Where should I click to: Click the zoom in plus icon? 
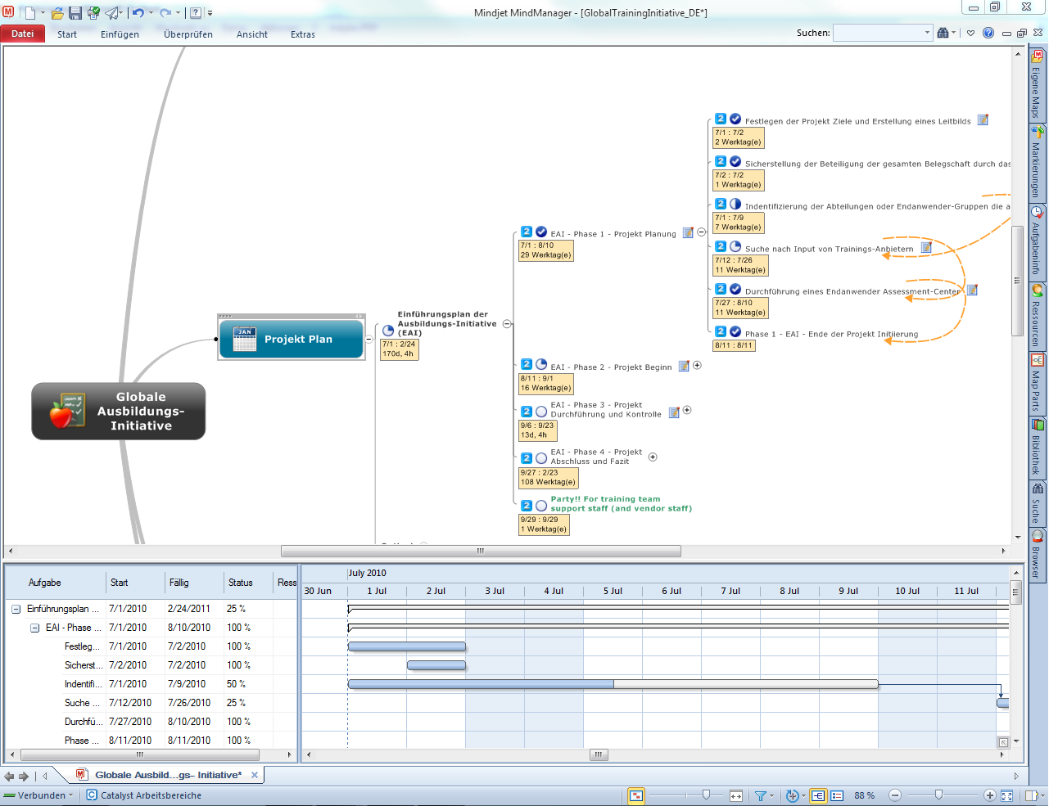pyautogui.click(x=990, y=795)
